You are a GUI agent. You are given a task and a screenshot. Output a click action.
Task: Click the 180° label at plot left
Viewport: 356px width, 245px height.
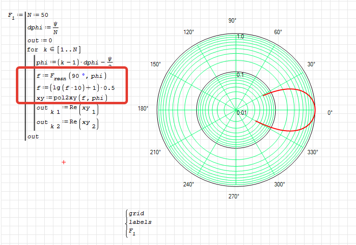point(143,109)
